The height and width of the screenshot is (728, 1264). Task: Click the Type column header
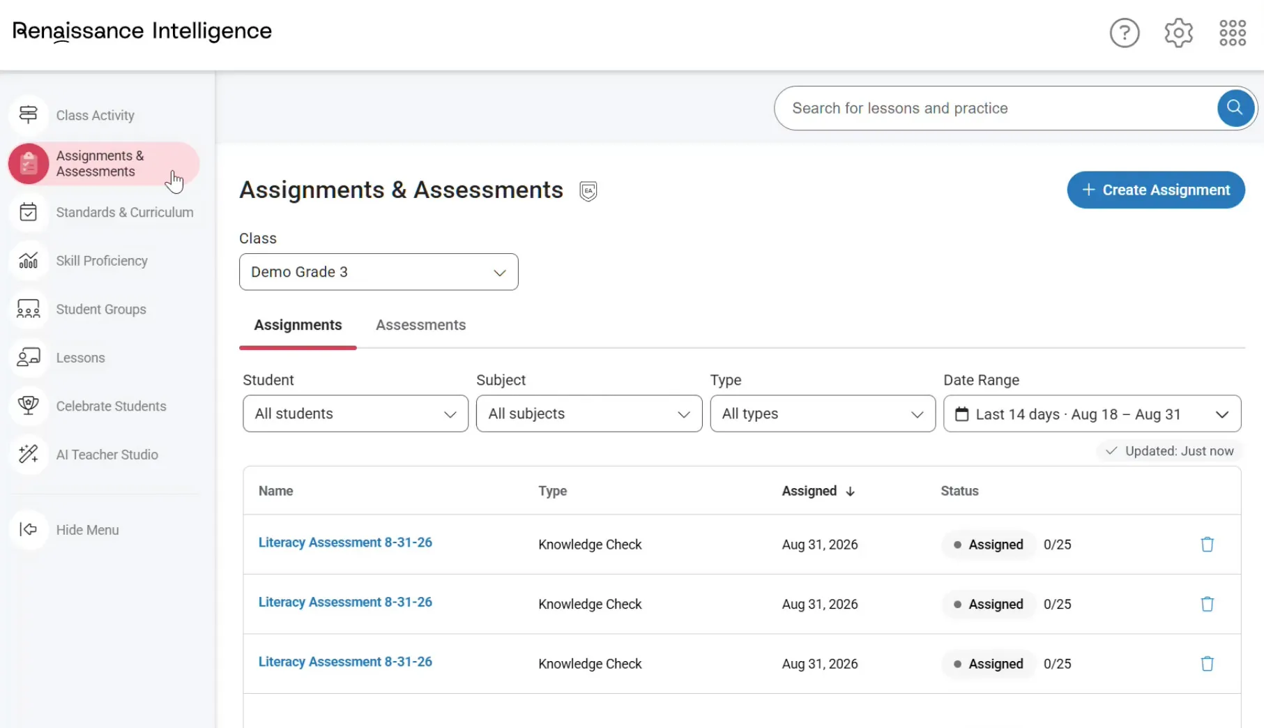(x=552, y=491)
